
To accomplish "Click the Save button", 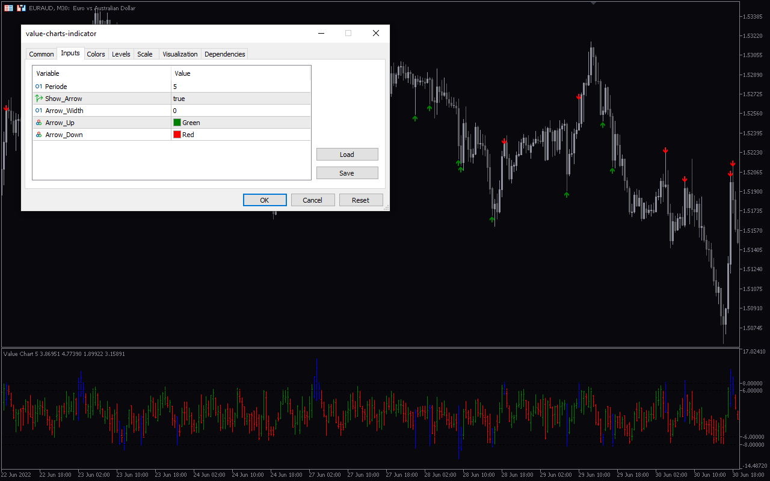I will pos(347,173).
